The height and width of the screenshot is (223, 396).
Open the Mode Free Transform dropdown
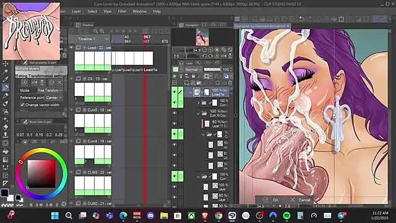(x=50, y=90)
